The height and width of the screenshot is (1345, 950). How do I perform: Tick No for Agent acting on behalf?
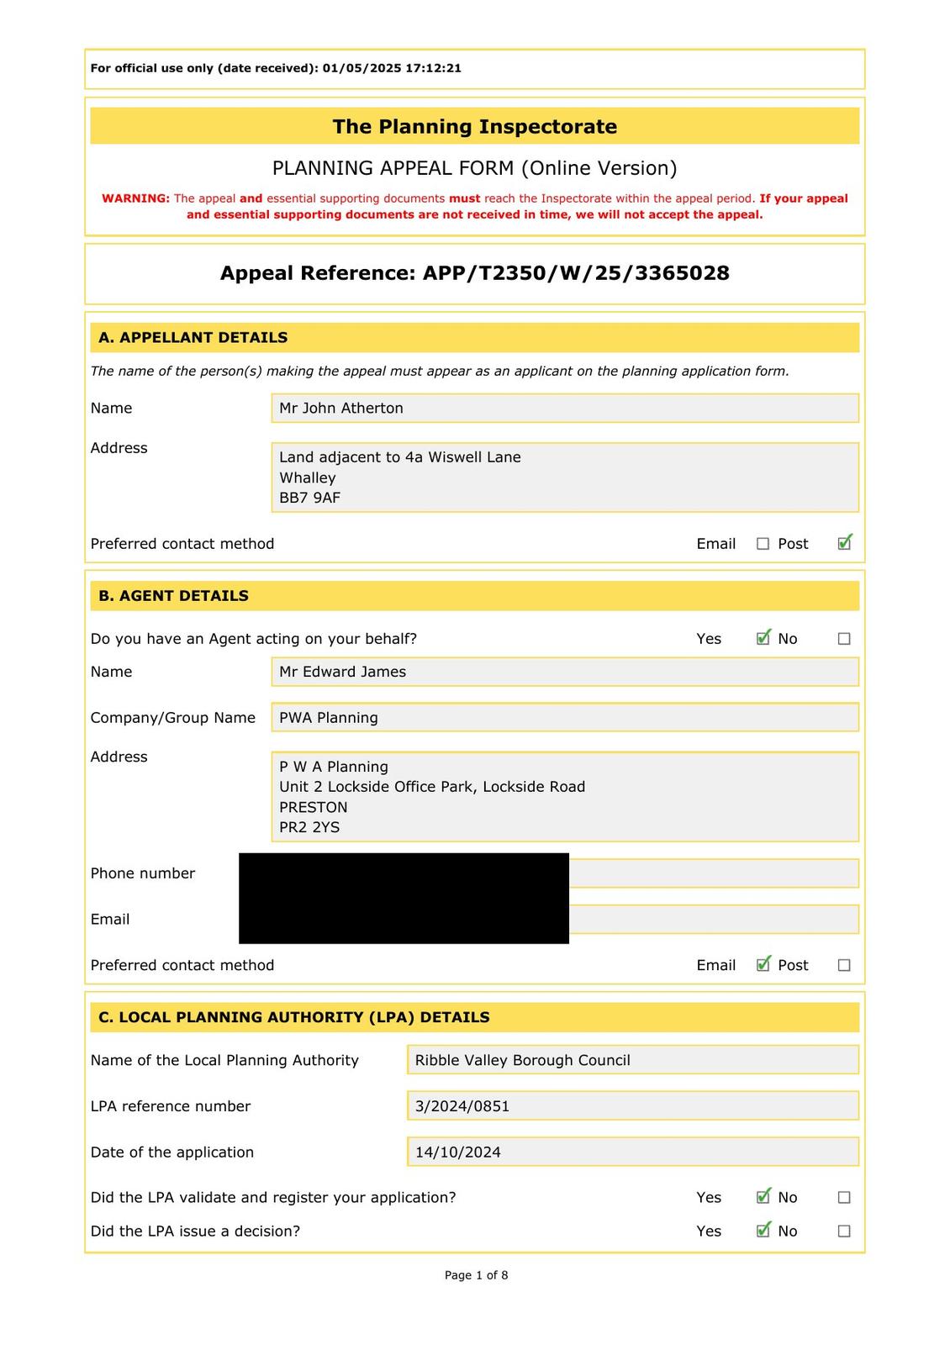point(844,639)
